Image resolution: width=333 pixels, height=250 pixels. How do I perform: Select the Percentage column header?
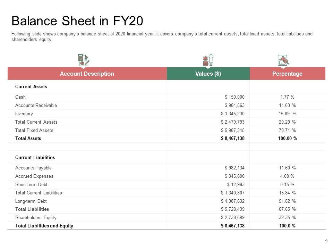[287, 74]
